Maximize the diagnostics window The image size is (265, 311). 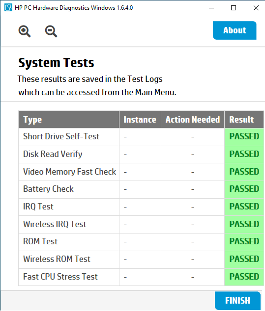[x=234, y=8]
